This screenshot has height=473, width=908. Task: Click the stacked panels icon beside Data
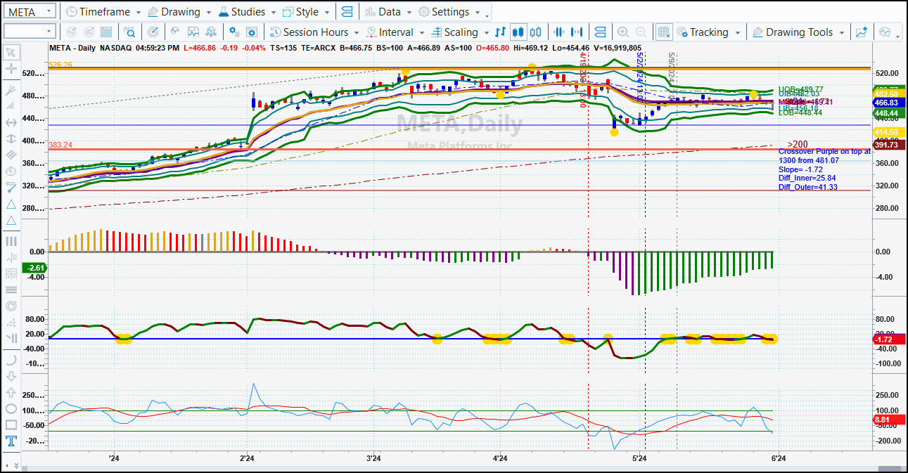347,12
